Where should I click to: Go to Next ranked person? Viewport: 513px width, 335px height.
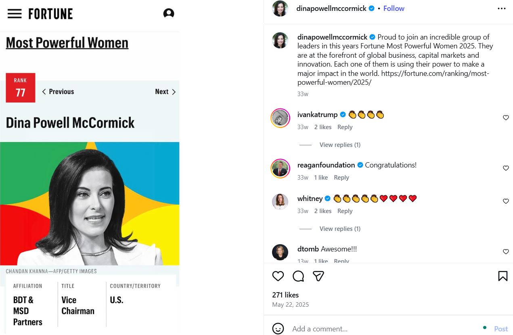coord(165,92)
